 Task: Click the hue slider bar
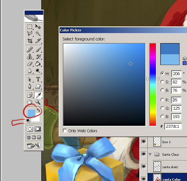pyautogui.click(x=153, y=84)
